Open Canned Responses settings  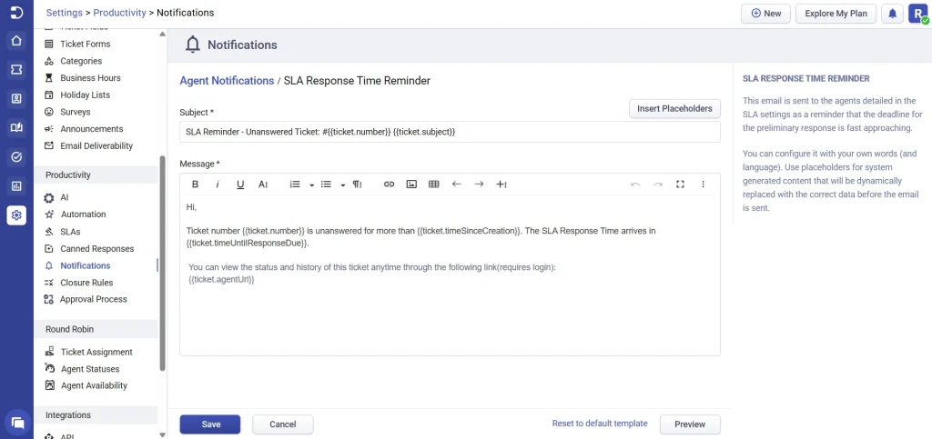(x=96, y=248)
